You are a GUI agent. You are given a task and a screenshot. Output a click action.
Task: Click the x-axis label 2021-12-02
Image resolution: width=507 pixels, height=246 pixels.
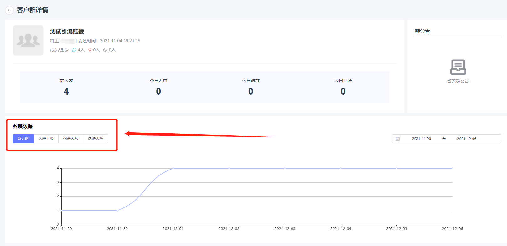coord(229,229)
